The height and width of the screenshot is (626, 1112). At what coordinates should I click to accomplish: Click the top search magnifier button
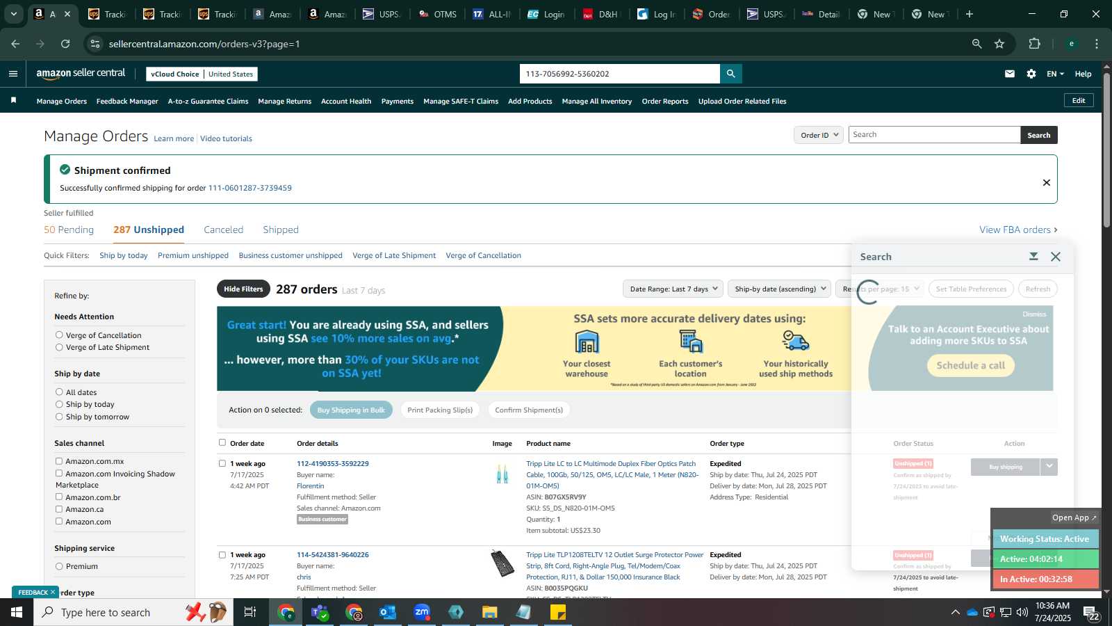pyautogui.click(x=730, y=74)
